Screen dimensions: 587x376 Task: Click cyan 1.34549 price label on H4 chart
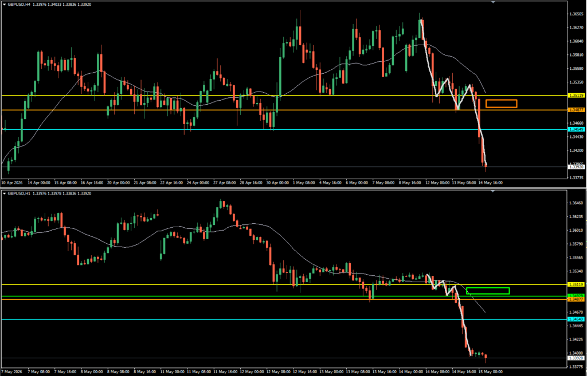click(x=576, y=129)
